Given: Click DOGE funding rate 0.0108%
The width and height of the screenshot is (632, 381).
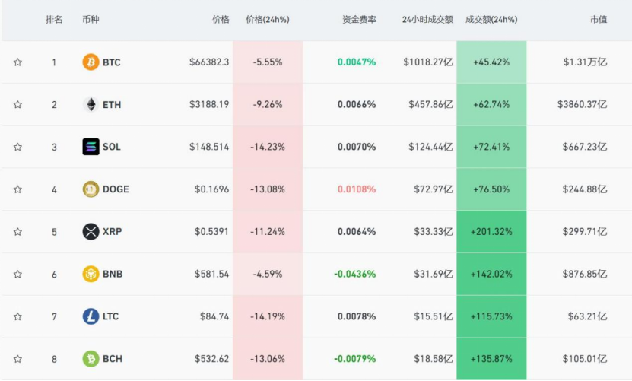Looking at the screenshot, I should [x=357, y=189].
